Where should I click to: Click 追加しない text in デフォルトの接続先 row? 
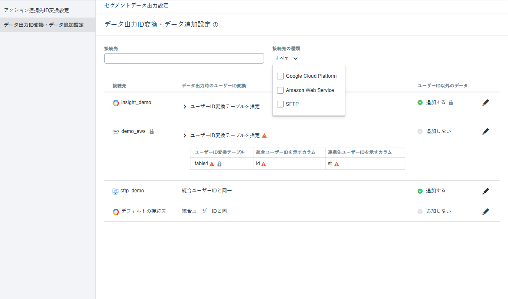click(439, 211)
